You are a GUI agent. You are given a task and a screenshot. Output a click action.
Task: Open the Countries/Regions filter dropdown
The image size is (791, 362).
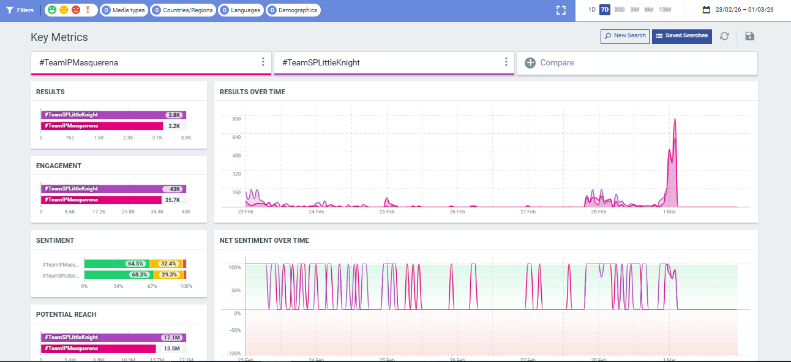point(182,10)
